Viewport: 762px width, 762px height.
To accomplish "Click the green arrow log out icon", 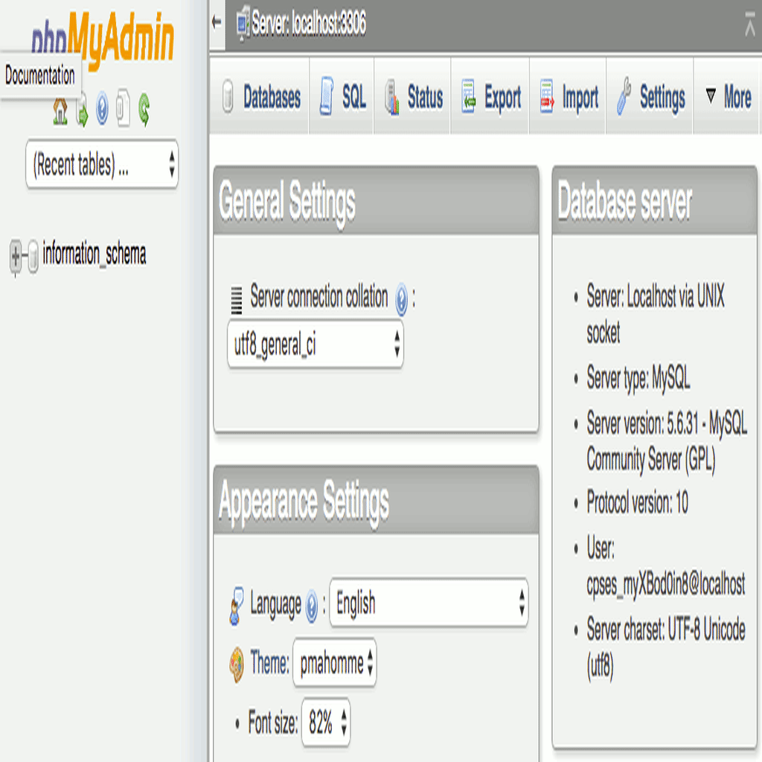I will coord(82,110).
